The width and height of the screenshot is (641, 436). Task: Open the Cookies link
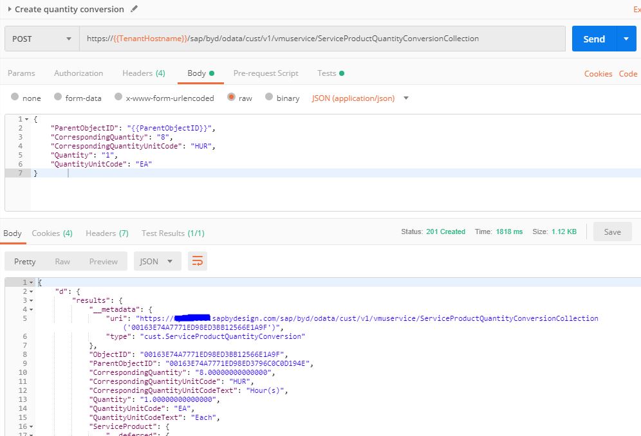pos(598,74)
